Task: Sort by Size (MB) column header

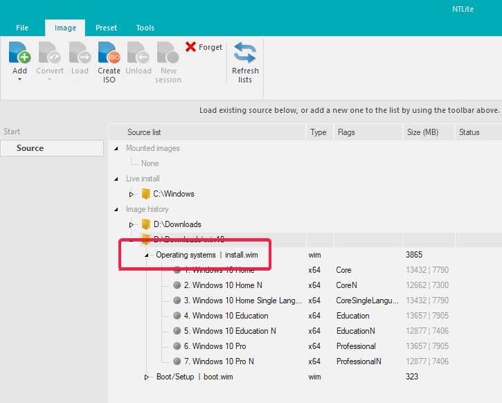Action: (429, 132)
